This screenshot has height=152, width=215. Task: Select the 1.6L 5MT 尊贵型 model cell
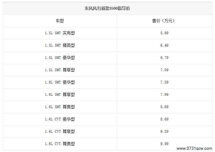[x=60, y=107]
